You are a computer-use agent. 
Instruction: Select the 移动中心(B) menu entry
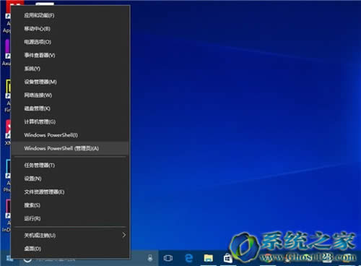pyautogui.click(x=70, y=29)
